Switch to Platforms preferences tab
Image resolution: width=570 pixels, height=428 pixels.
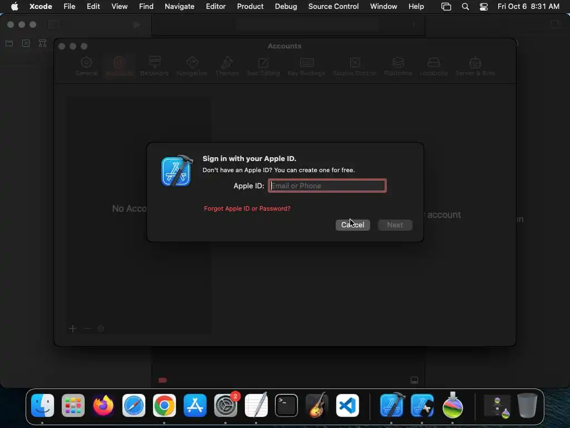point(398,66)
